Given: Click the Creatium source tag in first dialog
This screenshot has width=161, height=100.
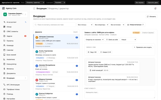Looking at the screenshot, I should [49, 43].
